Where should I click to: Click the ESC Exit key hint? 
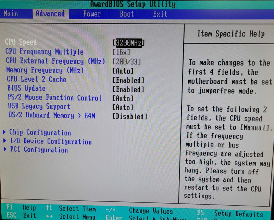(21, 215)
